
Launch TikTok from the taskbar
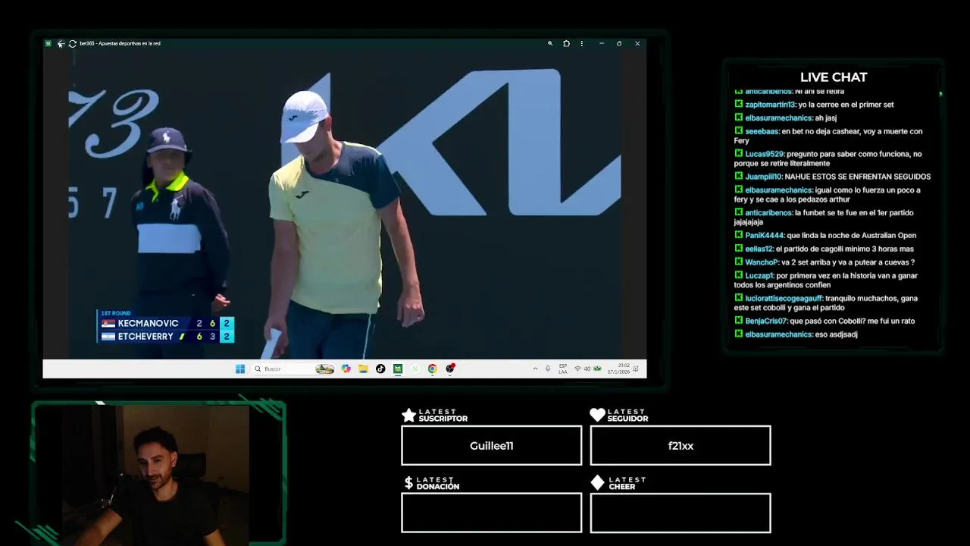click(x=380, y=369)
